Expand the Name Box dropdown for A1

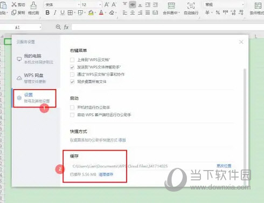click(40, 28)
